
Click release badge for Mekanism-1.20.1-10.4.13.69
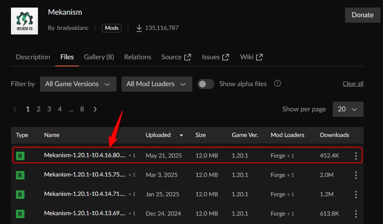(20, 214)
